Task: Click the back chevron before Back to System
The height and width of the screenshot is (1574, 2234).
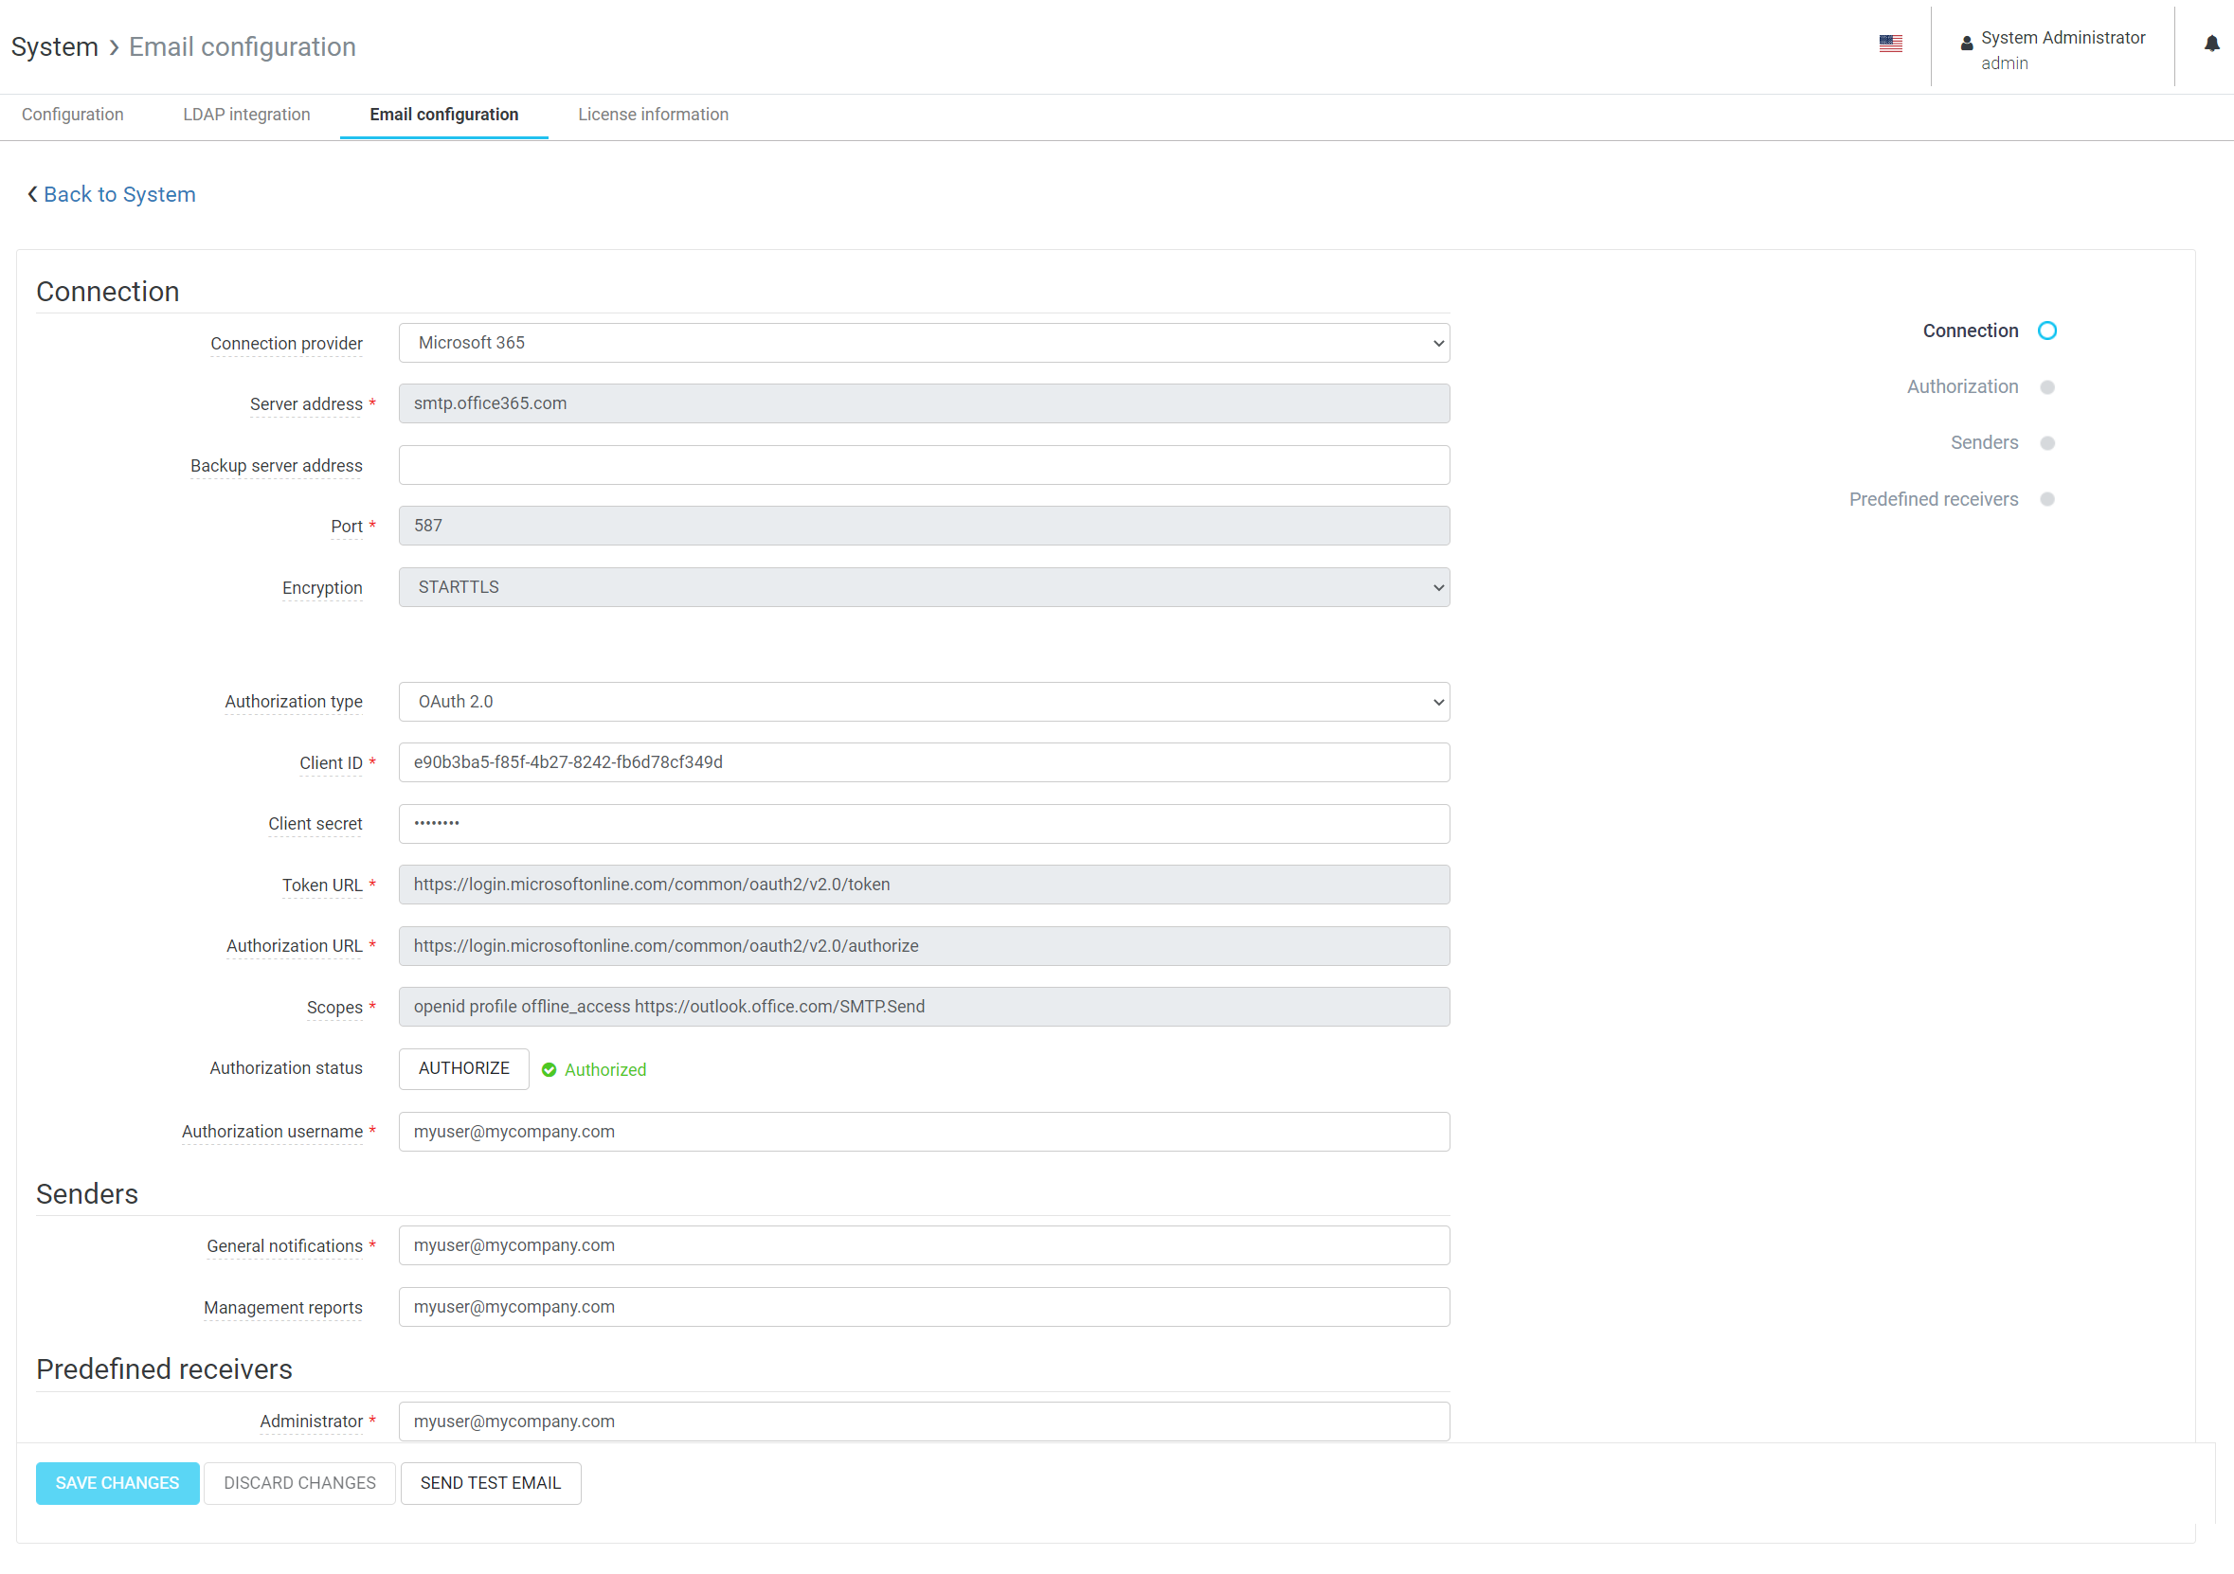Action: coord(32,194)
